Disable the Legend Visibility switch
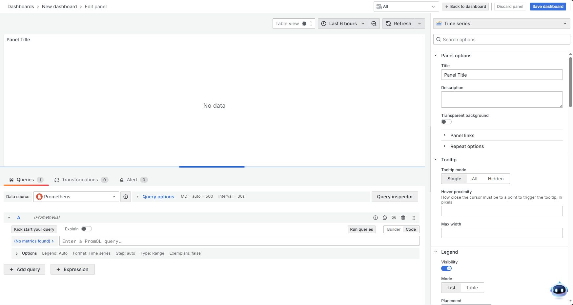The width and height of the screenshot is (573, 305). 446,268
